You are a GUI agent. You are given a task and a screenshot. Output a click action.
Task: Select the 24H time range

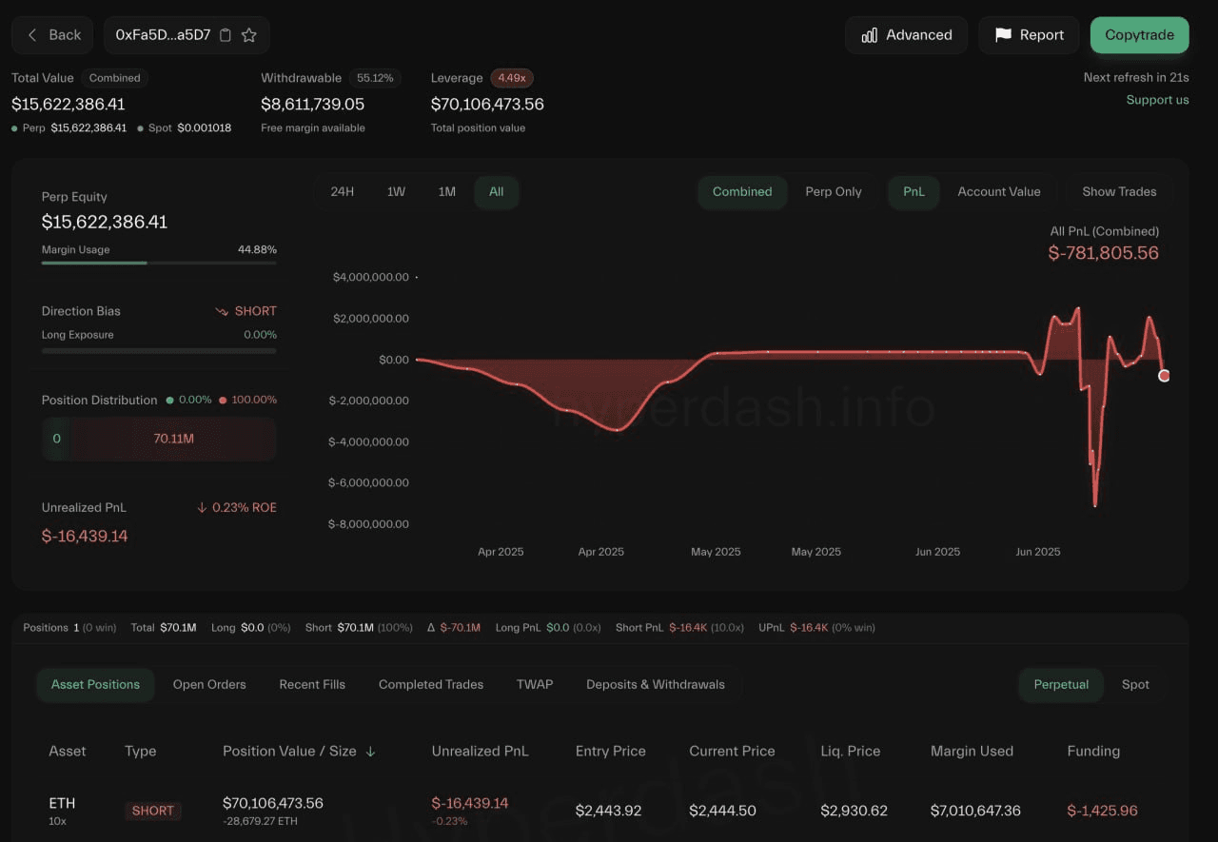pyautogui.click(x=343, y=191)
